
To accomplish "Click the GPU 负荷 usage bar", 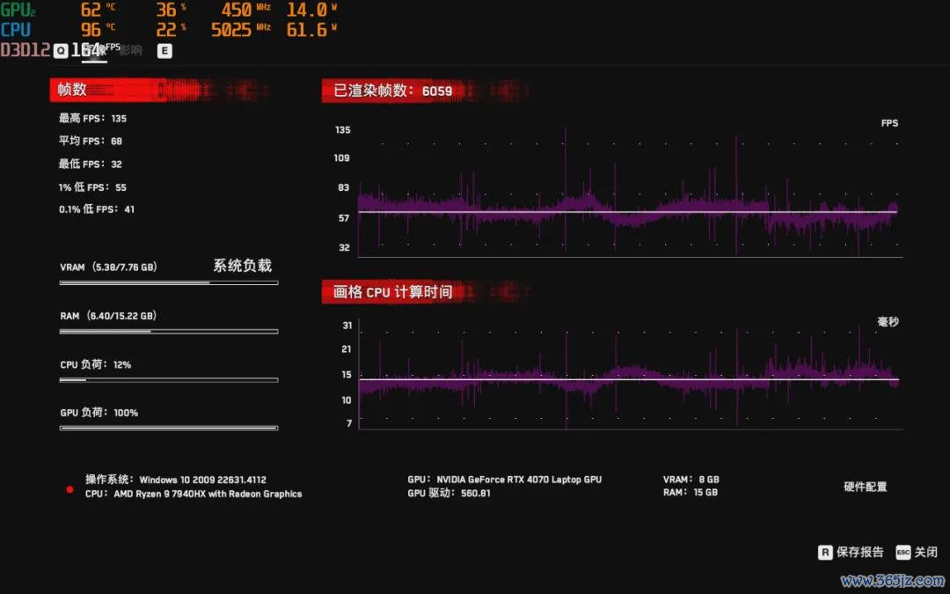I will click(x=168, y=428).
